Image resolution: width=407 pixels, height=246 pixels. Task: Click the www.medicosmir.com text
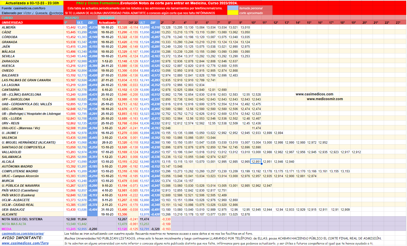tap(325, 99)
